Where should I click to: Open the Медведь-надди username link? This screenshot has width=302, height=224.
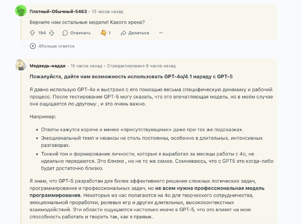[47, 66]
